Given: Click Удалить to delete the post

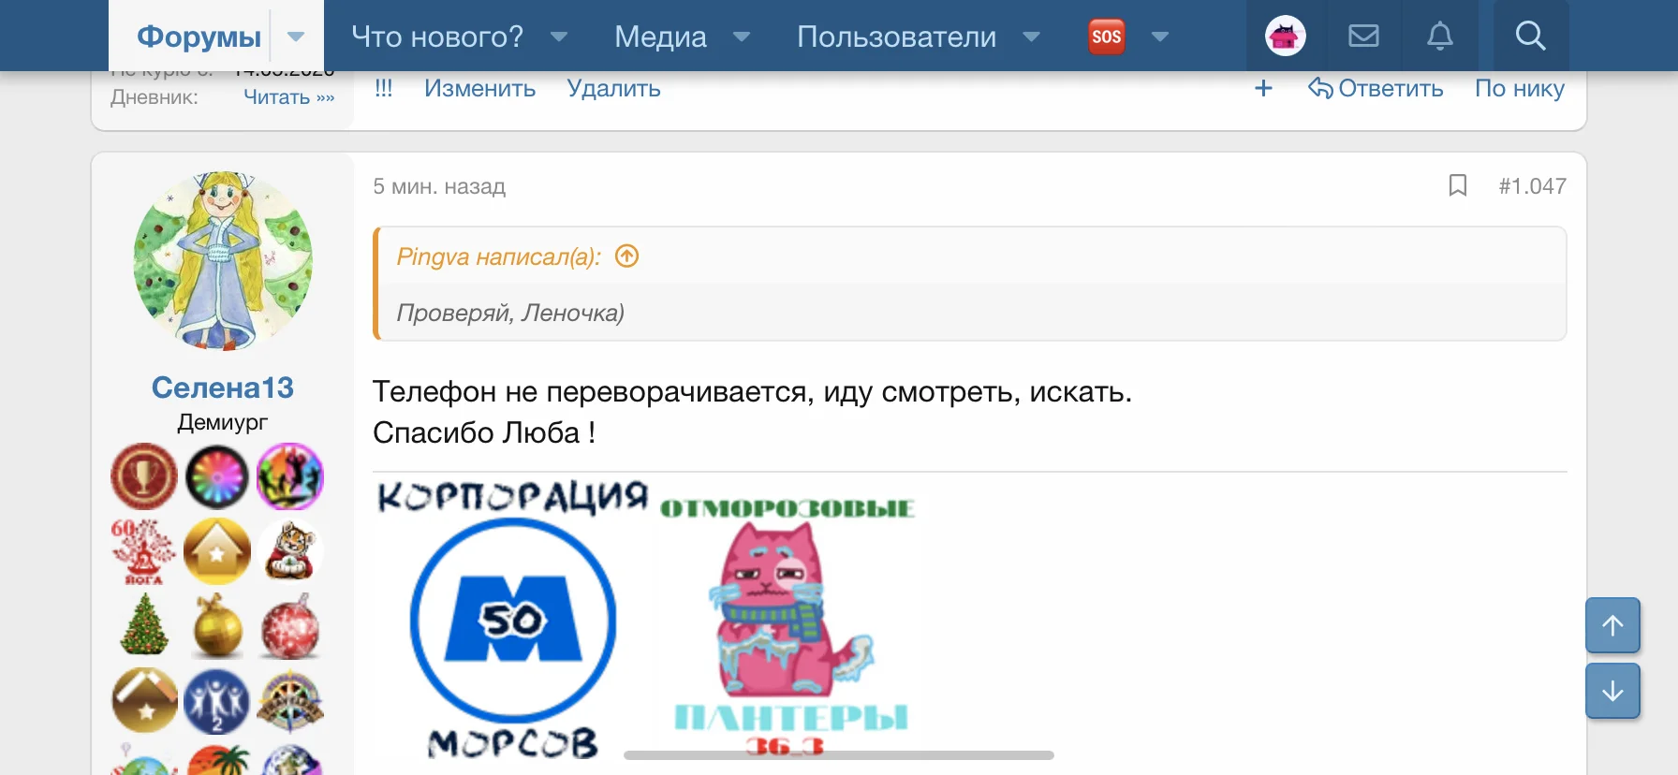Looking at the screenshot, I should (x=613, y=88).
